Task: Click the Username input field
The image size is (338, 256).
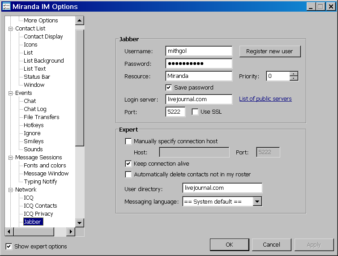Action: 199,51
